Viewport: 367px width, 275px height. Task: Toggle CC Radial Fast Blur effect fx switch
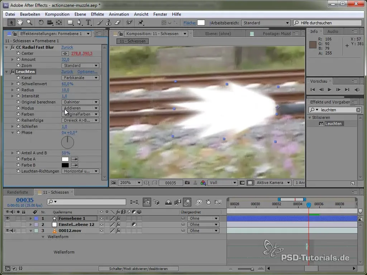13,47
